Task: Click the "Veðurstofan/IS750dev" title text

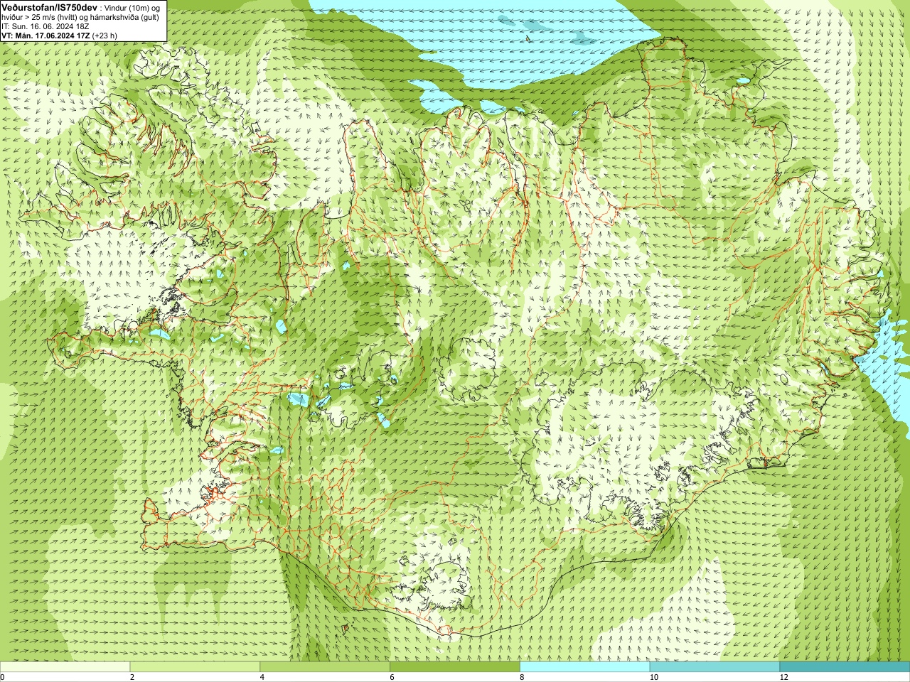Action: 50,7
